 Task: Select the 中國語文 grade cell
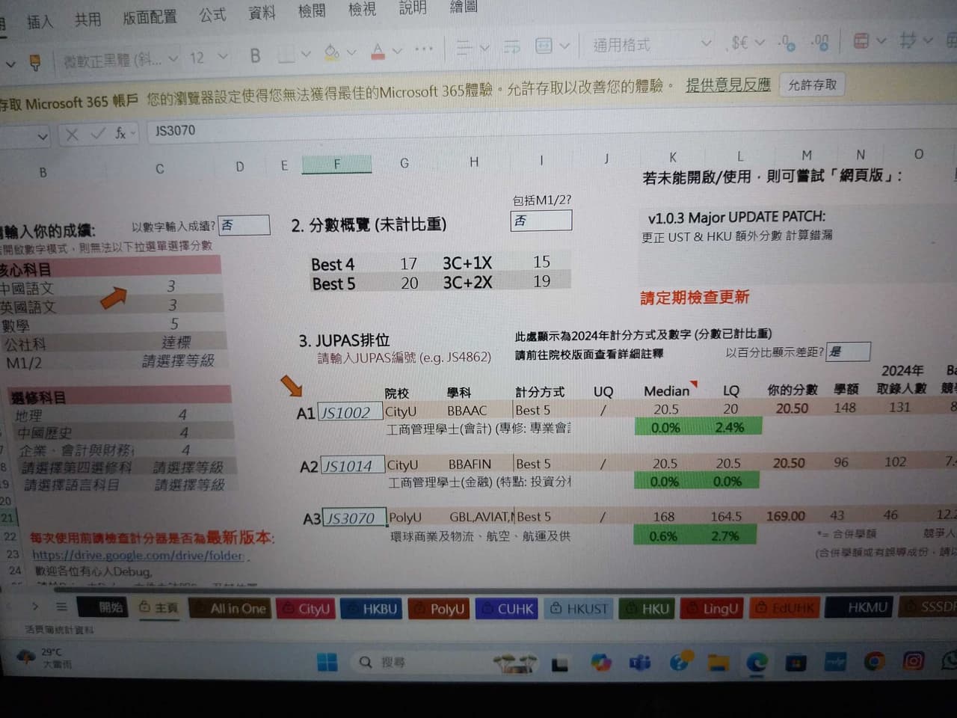coord(171,286)
